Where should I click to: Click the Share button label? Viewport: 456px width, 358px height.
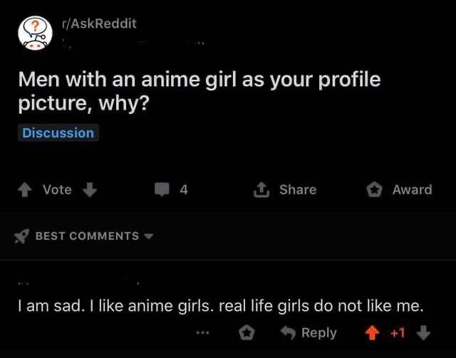pos(298,190)
